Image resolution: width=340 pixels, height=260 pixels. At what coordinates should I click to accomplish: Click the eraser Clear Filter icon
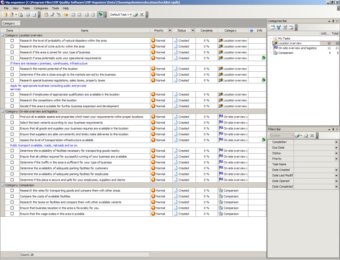306,136
